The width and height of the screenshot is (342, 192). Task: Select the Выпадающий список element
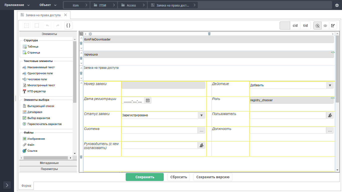click(x=38, y=106)
